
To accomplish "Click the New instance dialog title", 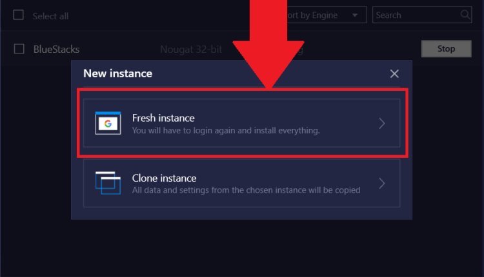I will [x=117, y=73].
